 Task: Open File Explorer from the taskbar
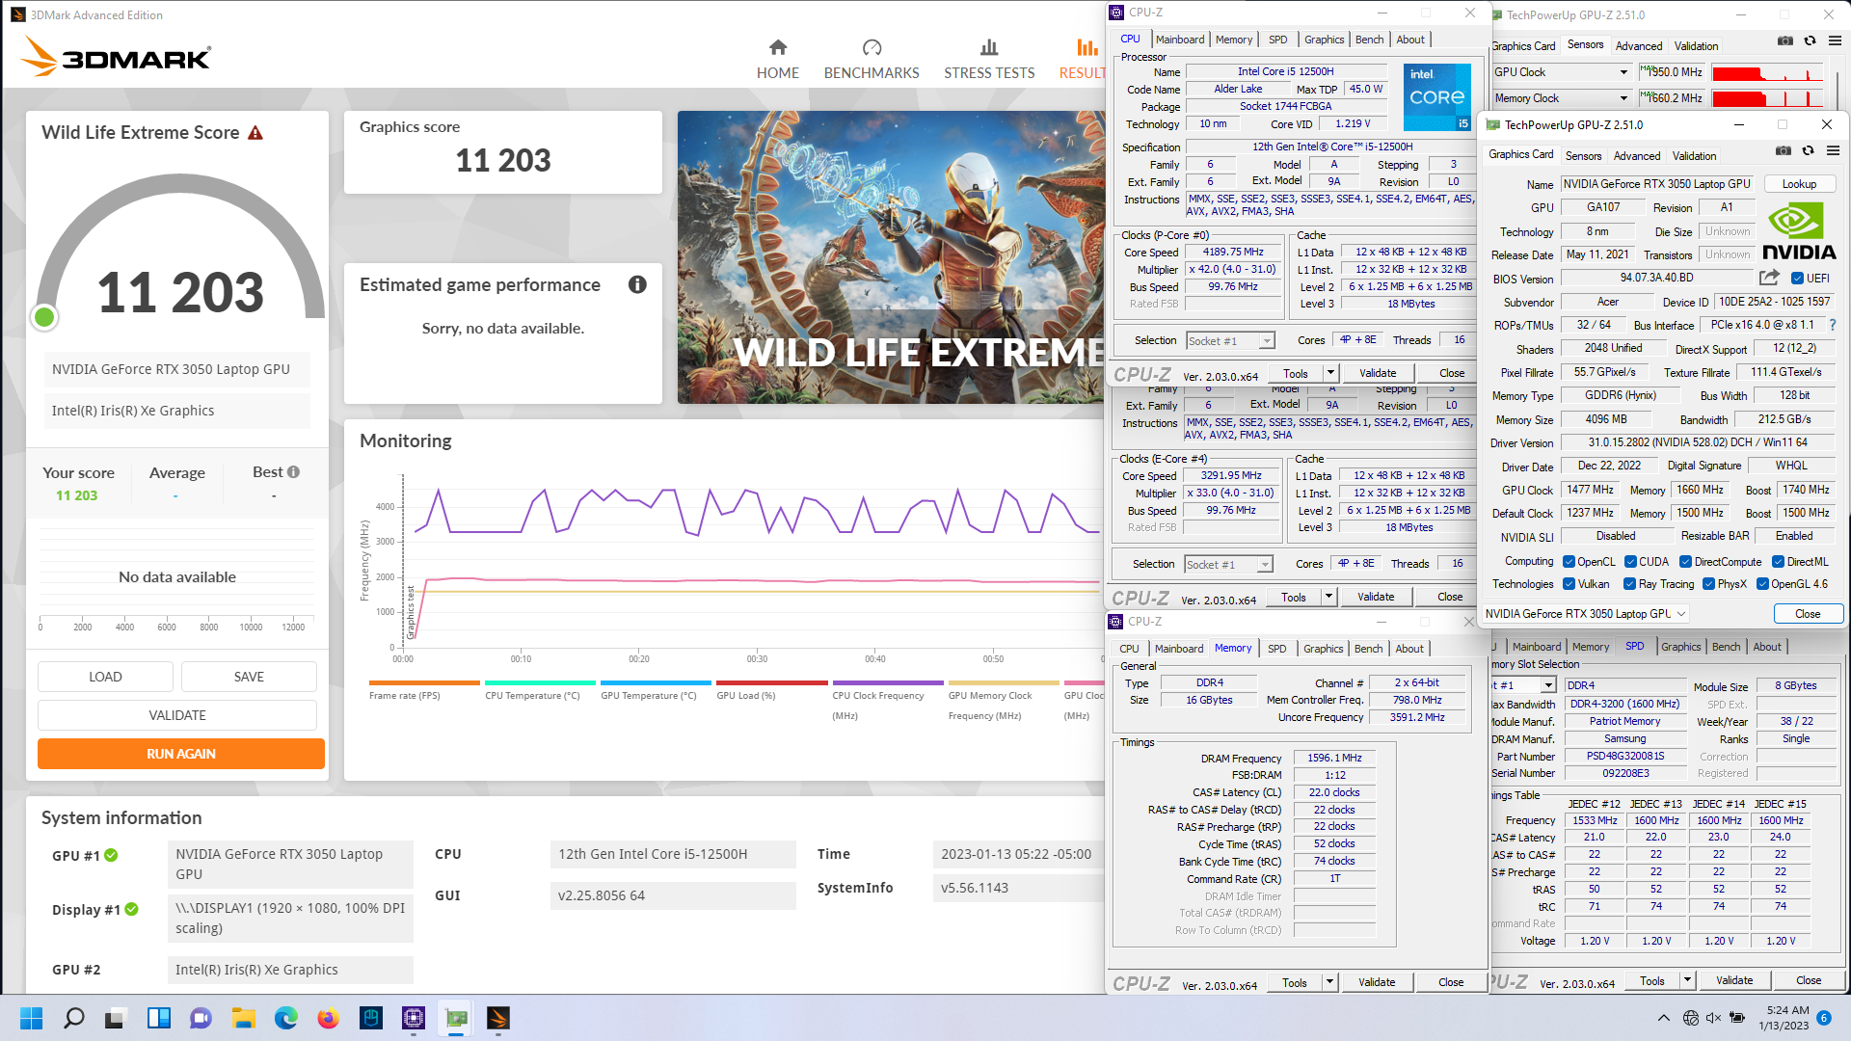[244, 1018]
